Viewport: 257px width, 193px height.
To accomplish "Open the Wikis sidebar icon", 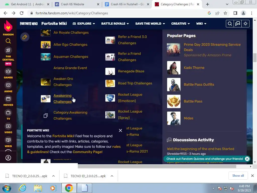I will click(x=8, y=140).
